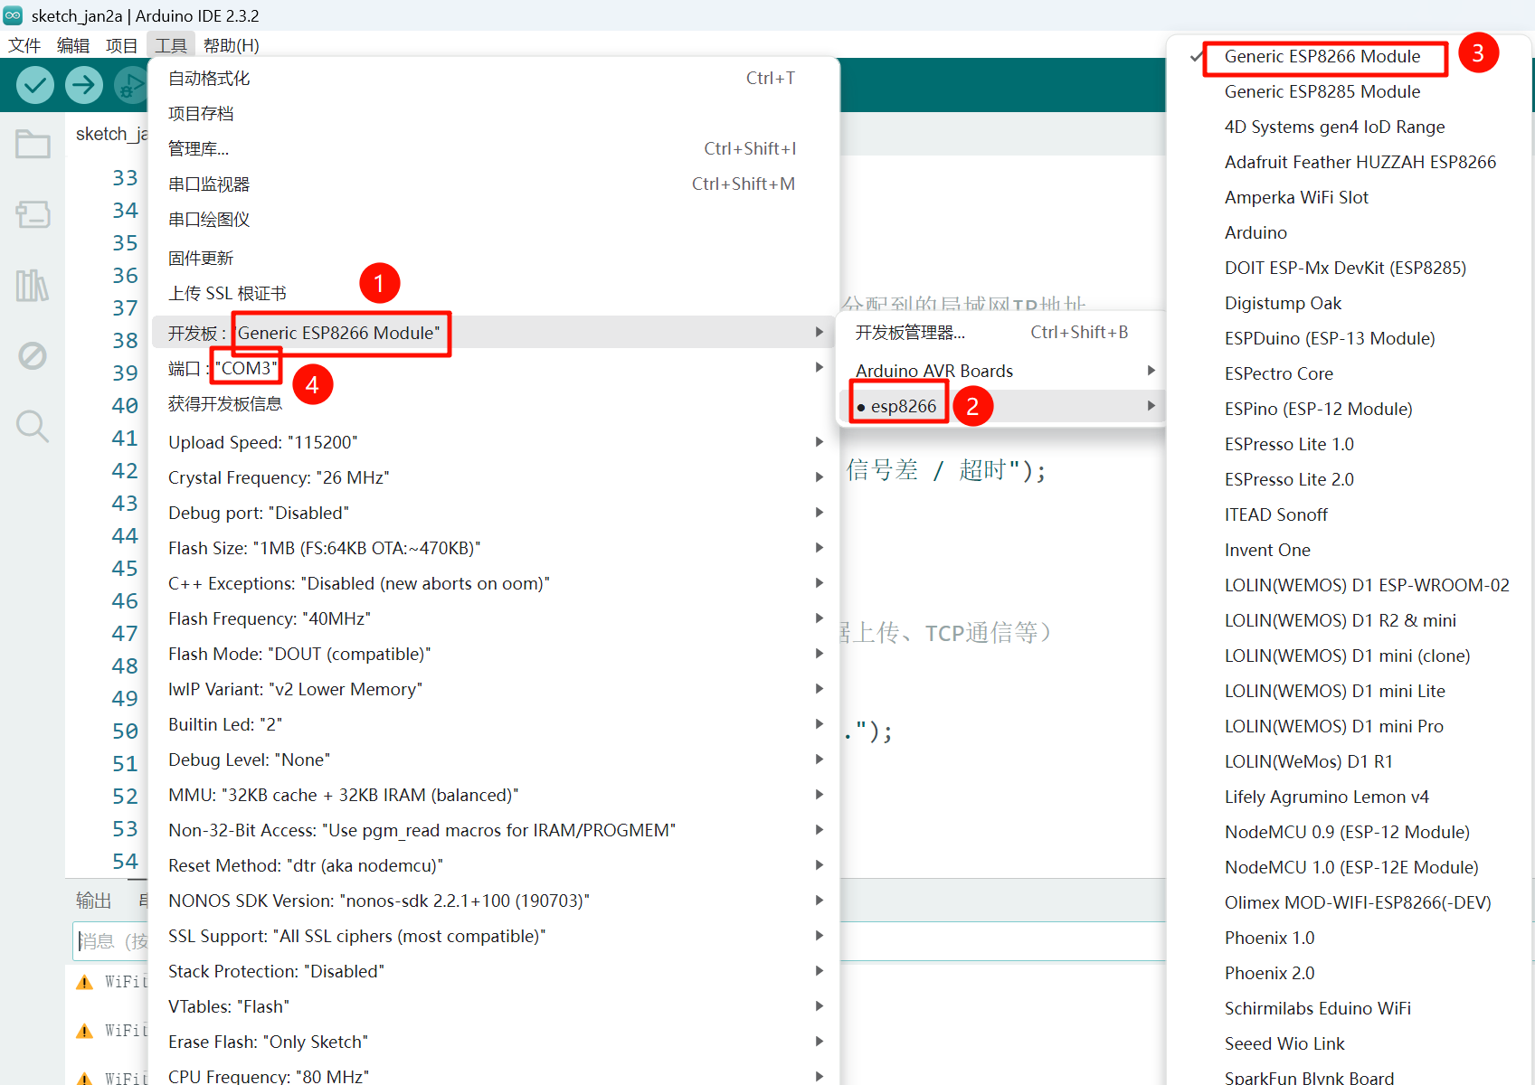This screenshot has width=1535, height=1085.
Task: Expand Flash Mode DOUT options
Action: 494,654
